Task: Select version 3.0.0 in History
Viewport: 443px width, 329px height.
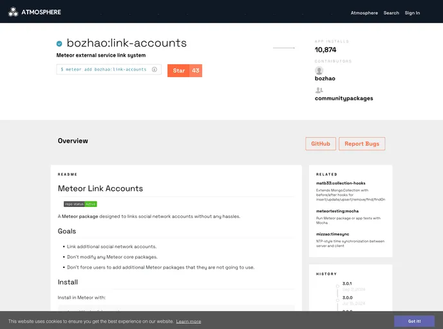Action: 347,298
